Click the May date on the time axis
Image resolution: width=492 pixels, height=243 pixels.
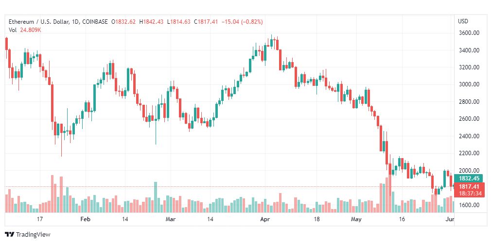(x=356, y=219)
